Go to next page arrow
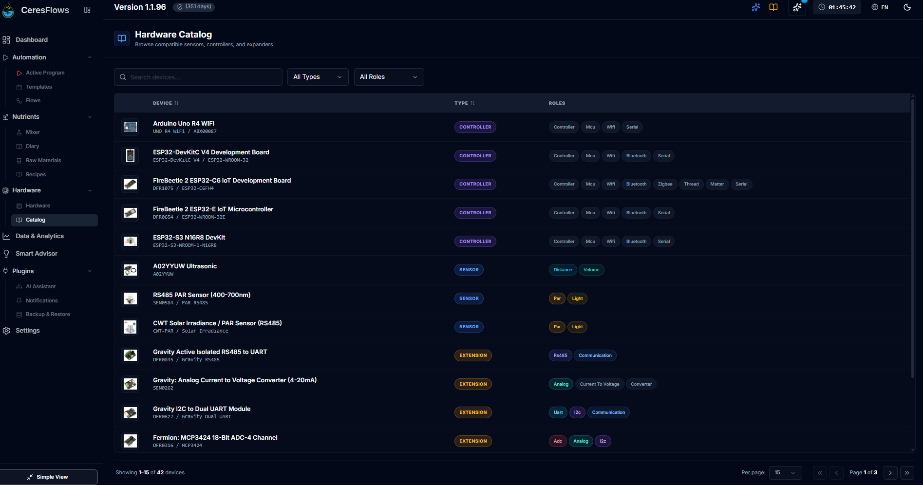 pos(890,473)
